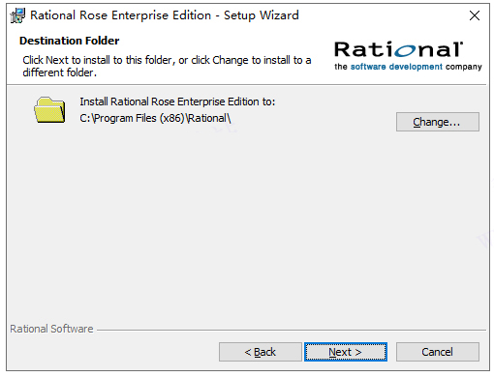
Task: Click the words 'different folder.' in instructions
Action: [59, 72]
